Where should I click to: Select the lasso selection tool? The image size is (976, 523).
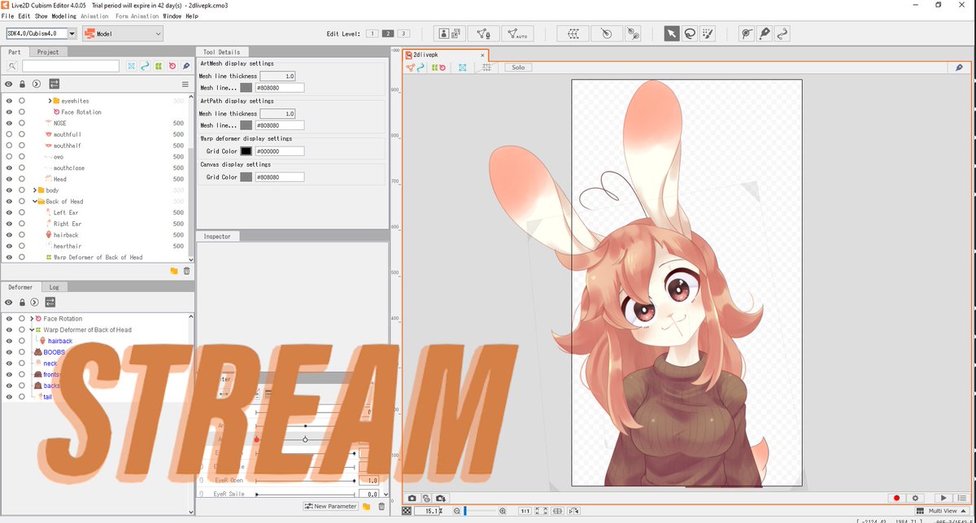coord(689,33)
